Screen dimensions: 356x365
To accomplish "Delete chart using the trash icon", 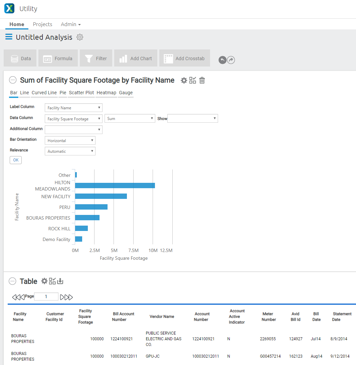I will click(x=202, y=80).
